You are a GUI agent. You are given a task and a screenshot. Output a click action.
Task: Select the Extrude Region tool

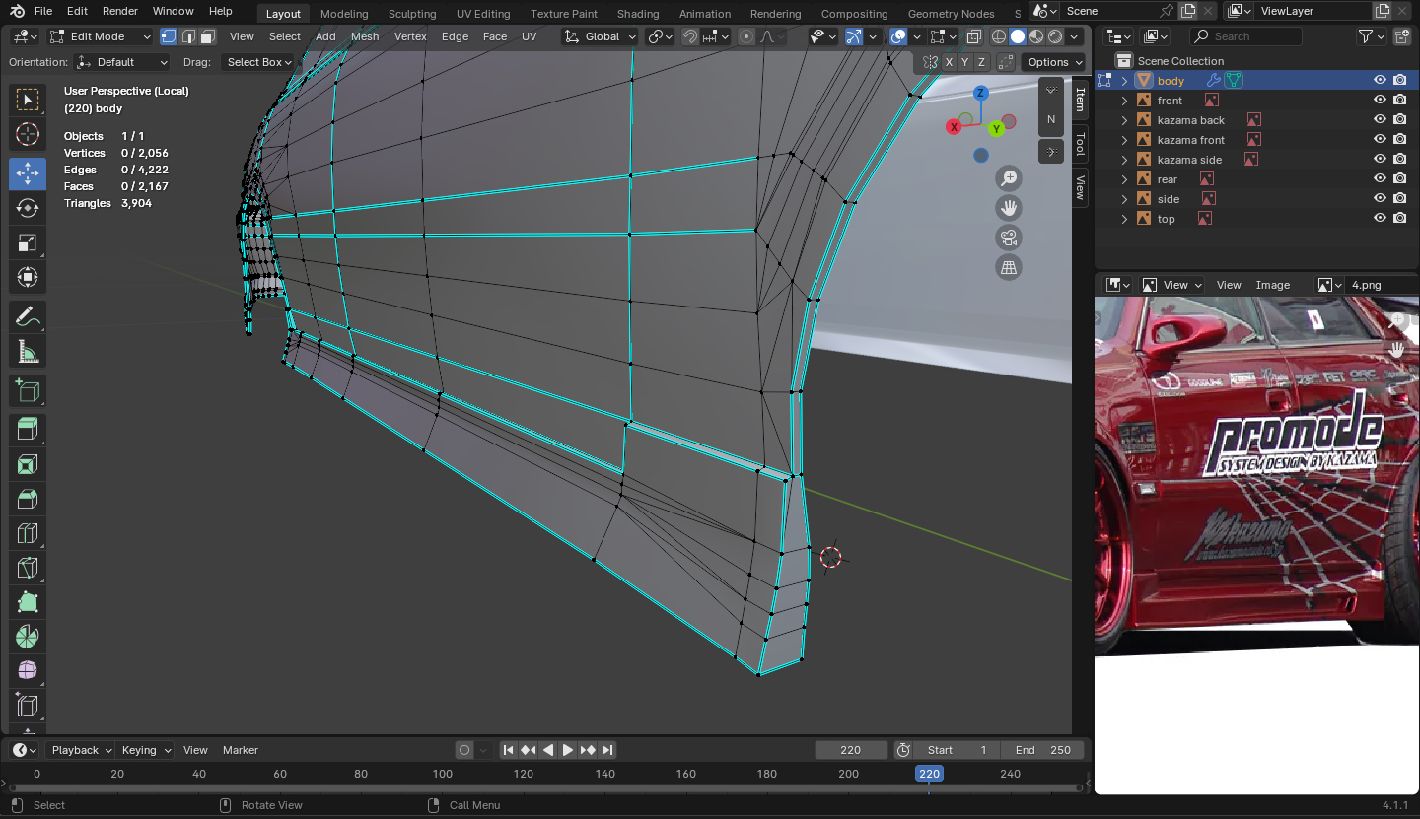tap(28, 429)
